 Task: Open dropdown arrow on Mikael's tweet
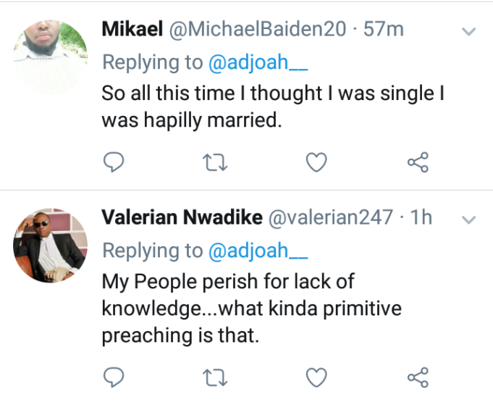[469, 32]
